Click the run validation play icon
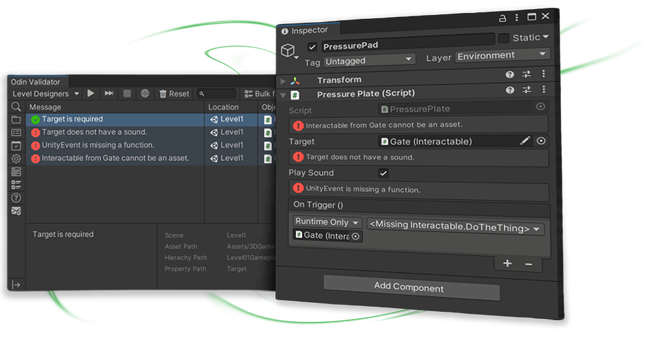 [x=90, y=94]
